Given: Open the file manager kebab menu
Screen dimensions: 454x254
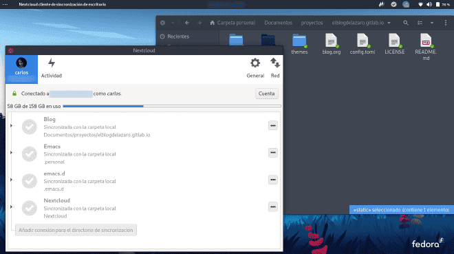Looking at the screenshot, I should (446, 23).
